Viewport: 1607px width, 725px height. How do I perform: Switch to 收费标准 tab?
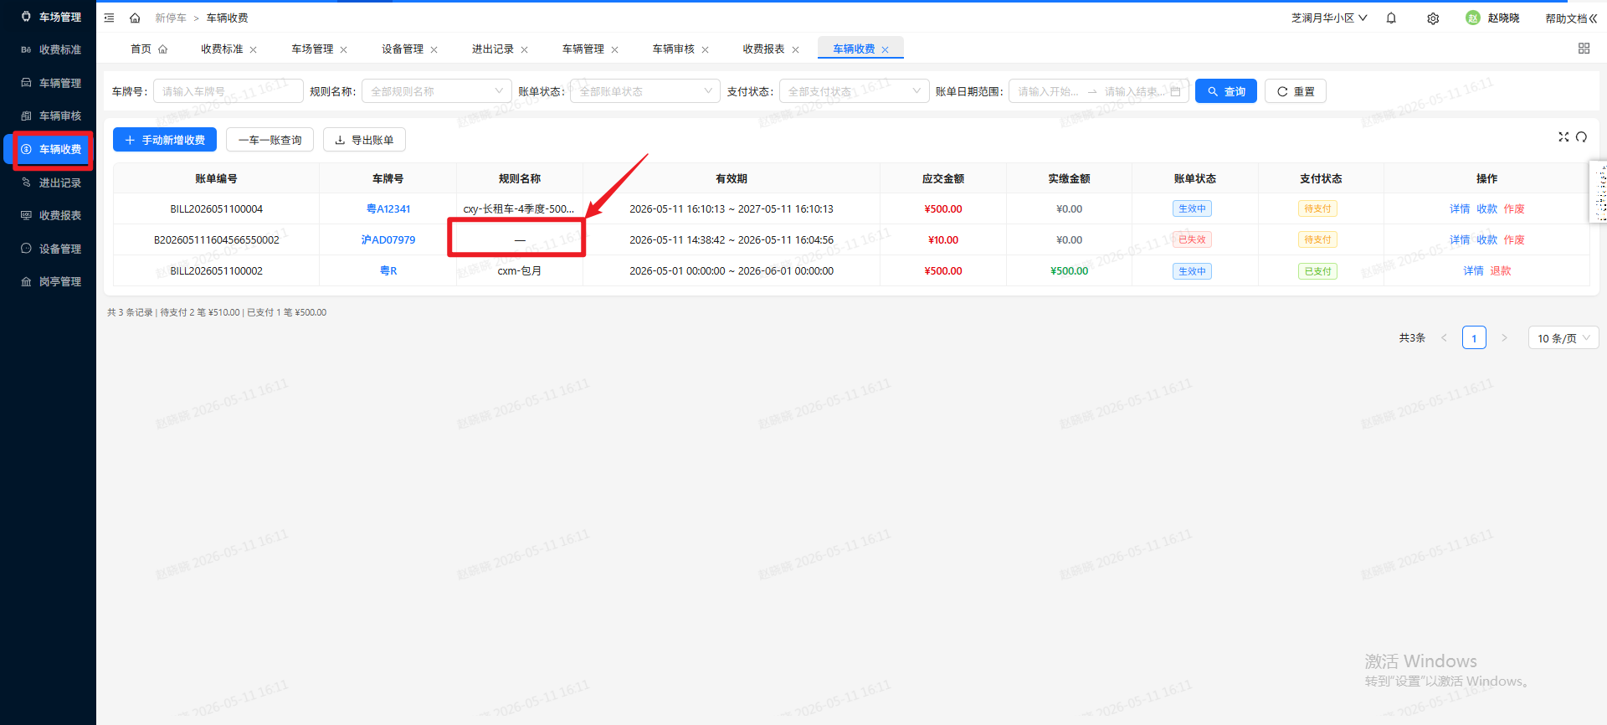click(222, 49)
